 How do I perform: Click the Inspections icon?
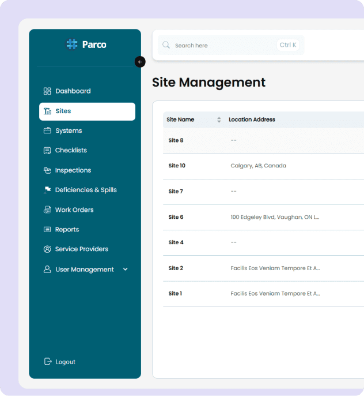[47, 170]
